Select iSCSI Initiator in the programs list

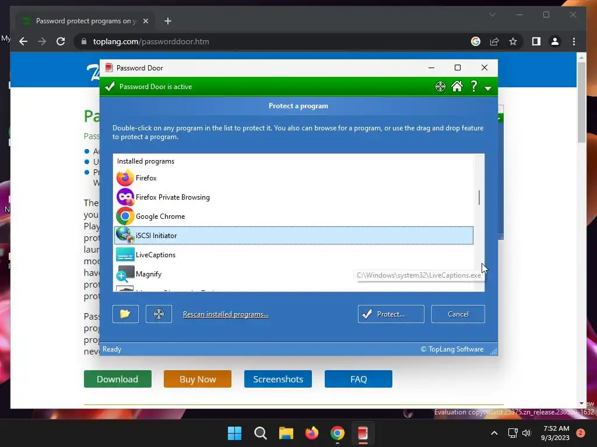click(294, 236)
